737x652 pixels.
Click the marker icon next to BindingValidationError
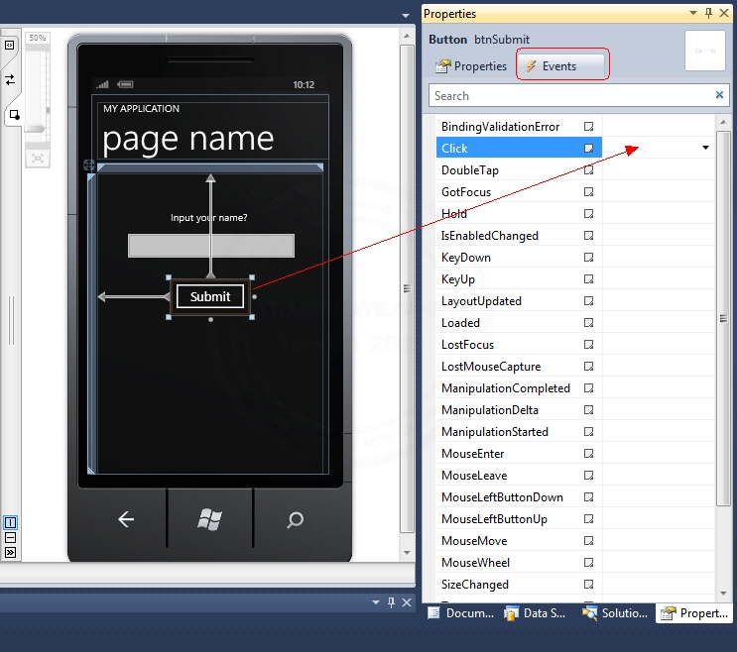pyautogui.click(x=588, y=126)
